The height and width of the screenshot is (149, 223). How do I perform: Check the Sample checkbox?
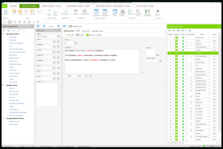(x=77, y=35)
